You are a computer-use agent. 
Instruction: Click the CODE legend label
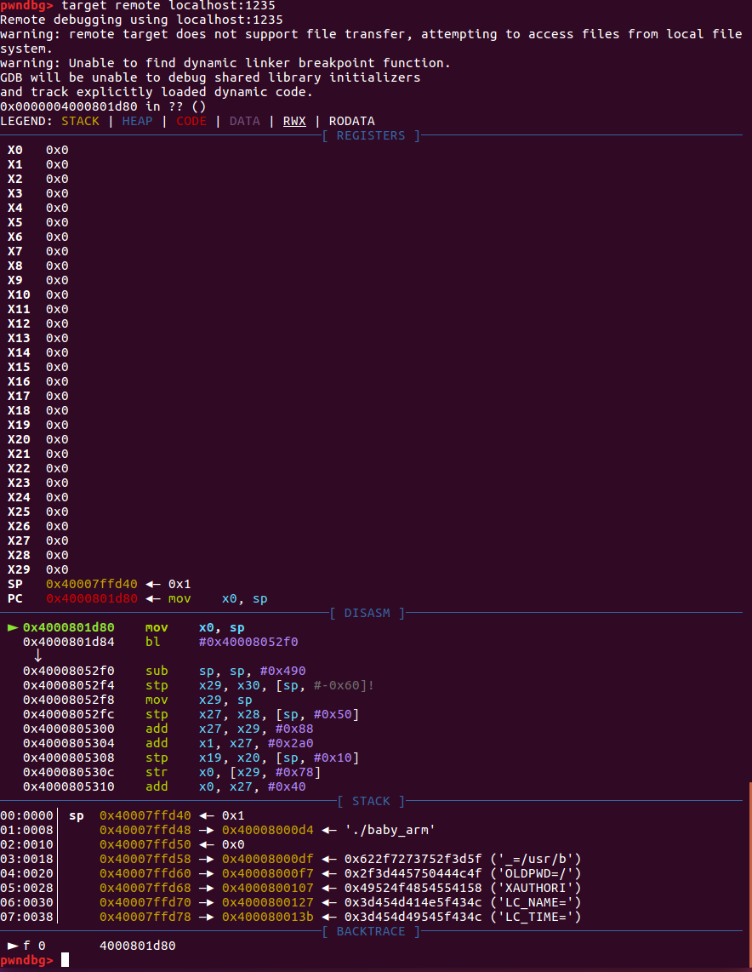191,121
